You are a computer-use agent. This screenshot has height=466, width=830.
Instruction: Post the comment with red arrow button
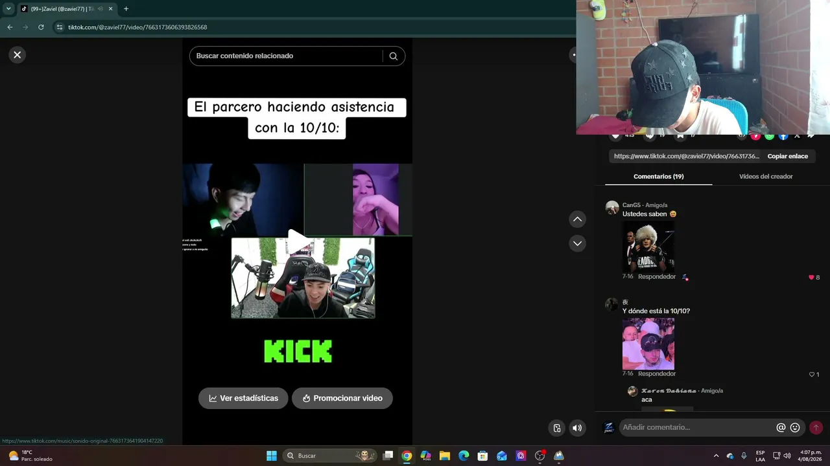(x=816, y=428)
